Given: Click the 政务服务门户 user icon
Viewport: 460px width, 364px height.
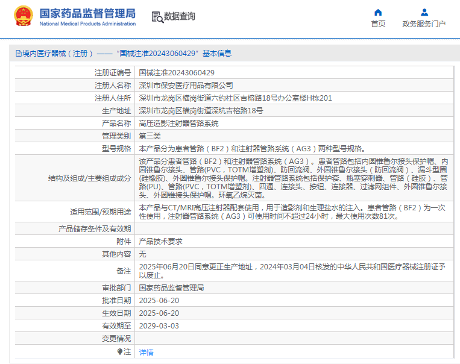Looking at the screenshot, I should 424,12.
